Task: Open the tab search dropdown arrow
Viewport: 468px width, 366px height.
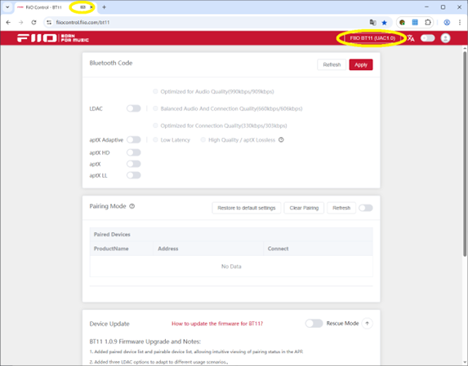Action: (x=7, y=7)
